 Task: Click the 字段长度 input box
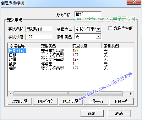[x=39, y=37]
